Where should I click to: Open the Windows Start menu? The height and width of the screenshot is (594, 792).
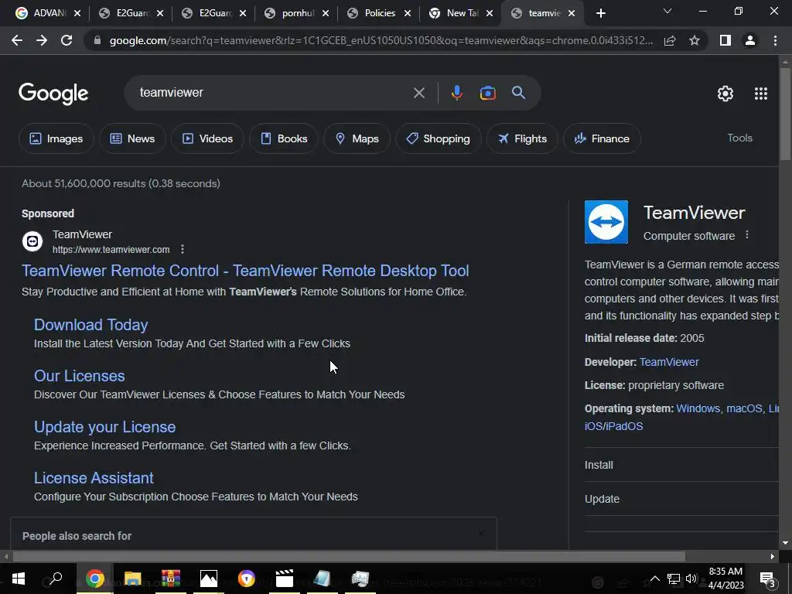(19, 579)
